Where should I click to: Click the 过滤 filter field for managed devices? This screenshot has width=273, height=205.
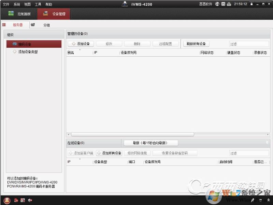[x=248, y=44]
